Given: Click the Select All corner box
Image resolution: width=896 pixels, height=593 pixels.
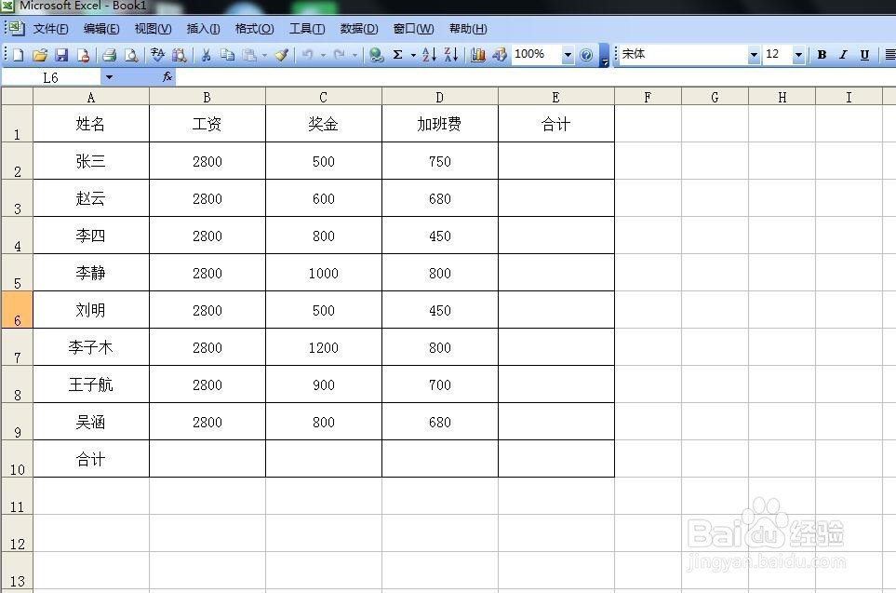Looking at the screenshot, I should [17, 96].
